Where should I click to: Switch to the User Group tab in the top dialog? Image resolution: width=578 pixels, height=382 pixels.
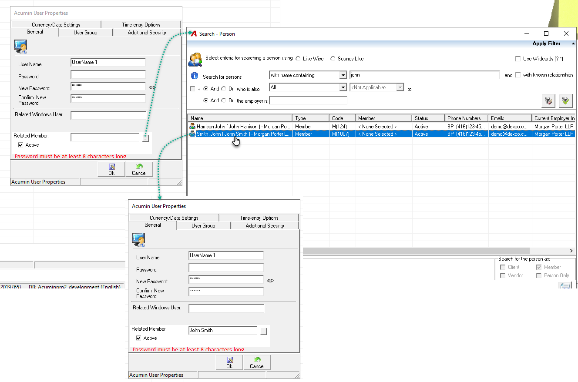tap(85, 33)
